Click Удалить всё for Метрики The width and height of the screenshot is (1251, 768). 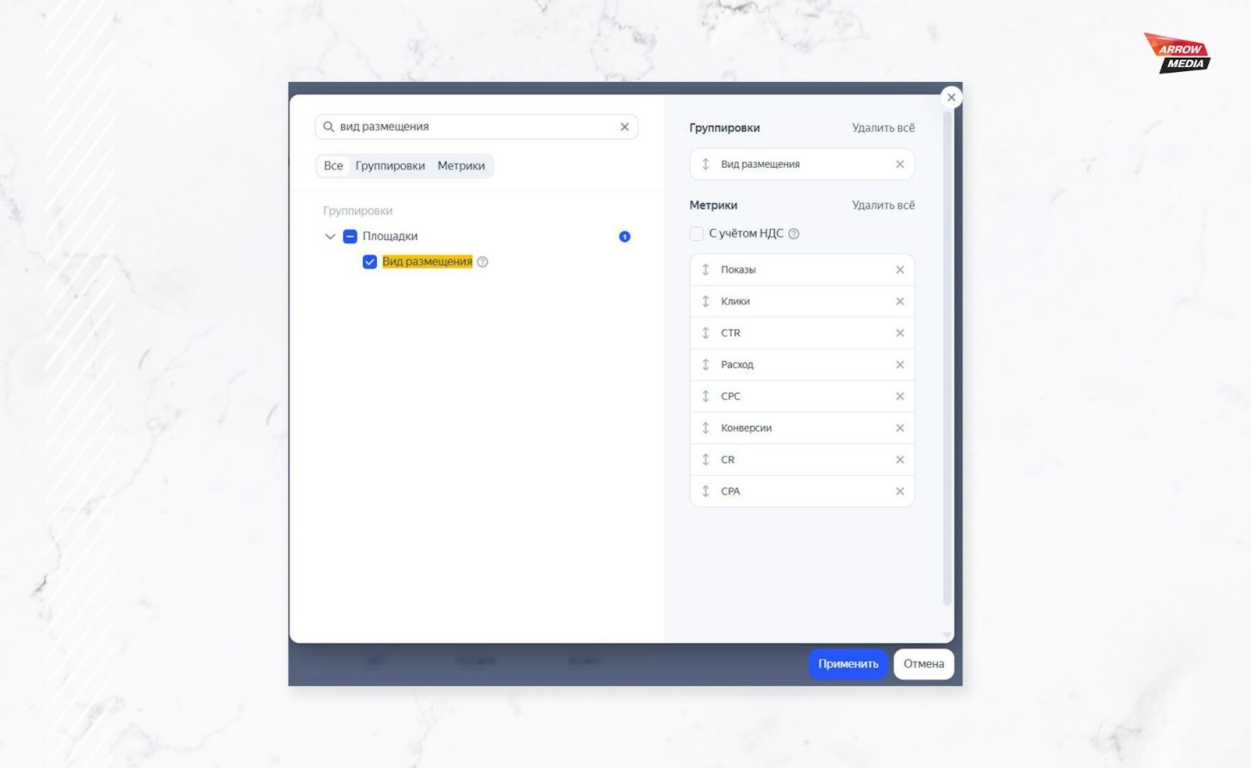(883, 205)
